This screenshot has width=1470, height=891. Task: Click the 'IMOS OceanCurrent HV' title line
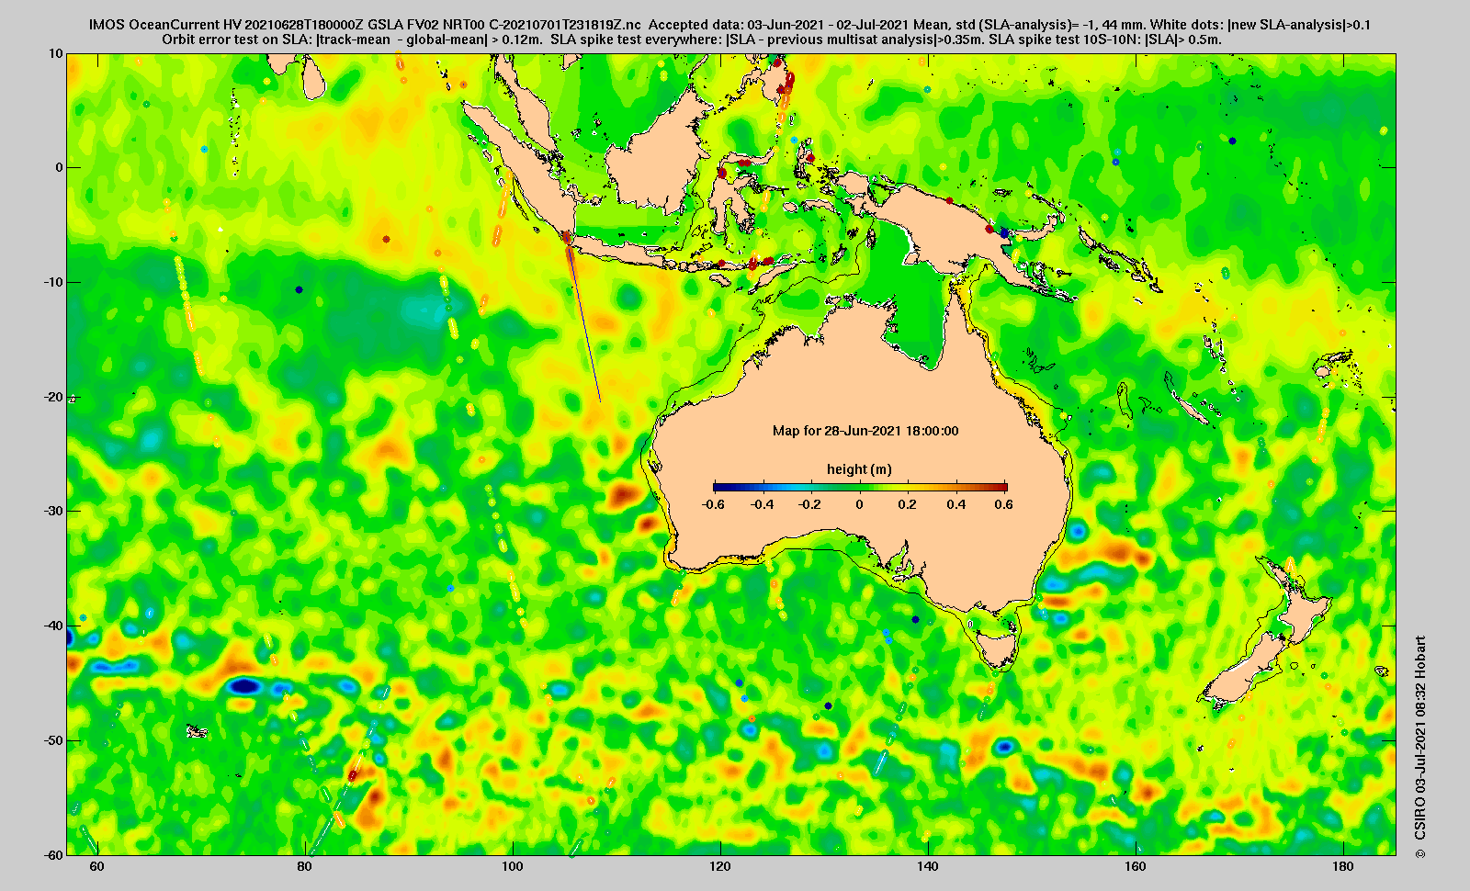click(x=729, y=25)
